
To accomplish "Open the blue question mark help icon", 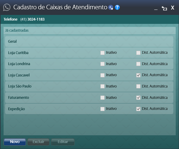I will point(117,7).
